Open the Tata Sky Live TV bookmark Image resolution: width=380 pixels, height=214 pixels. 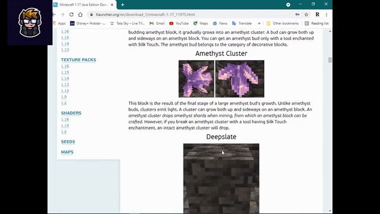click(x=127, y=23)
